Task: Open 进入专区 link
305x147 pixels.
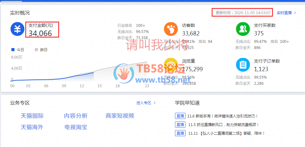Action: pyautogui.click(x=144, y=103)
